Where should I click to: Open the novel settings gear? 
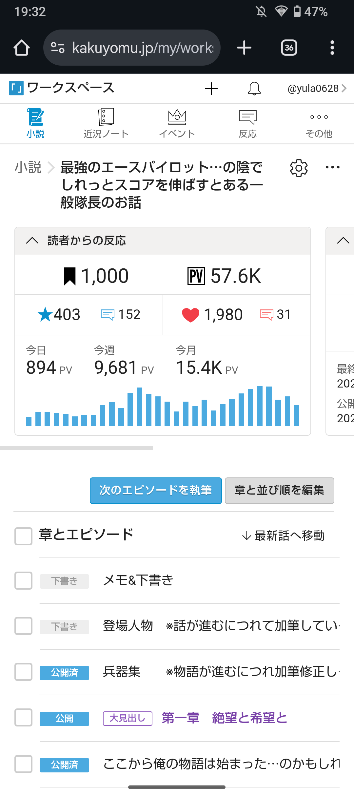pyautogui.click(x=299, y=168)
